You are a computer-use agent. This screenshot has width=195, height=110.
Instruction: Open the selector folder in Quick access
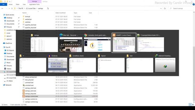pos(9,39)
